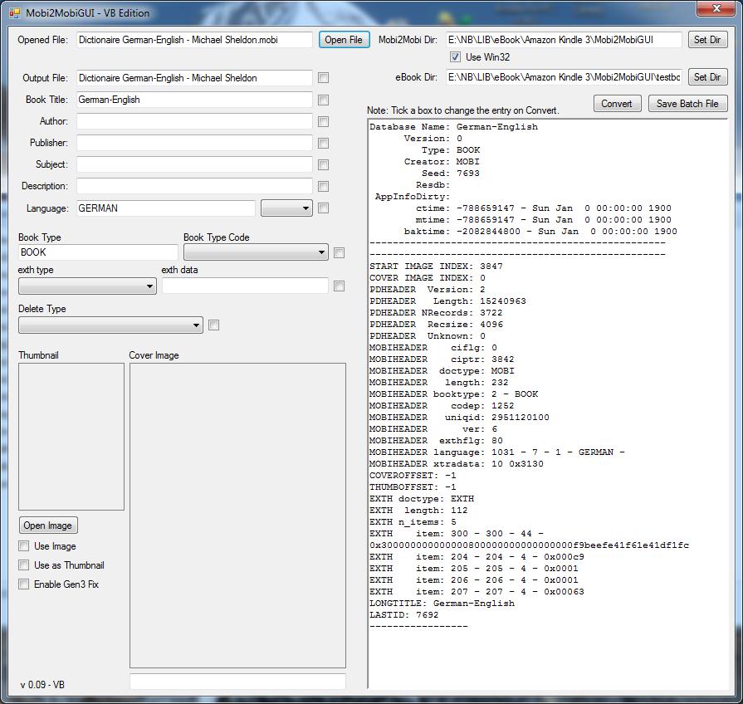Open the Delete Type dropdown
This screenshot has width=743, height=704.
pos(110,325)
